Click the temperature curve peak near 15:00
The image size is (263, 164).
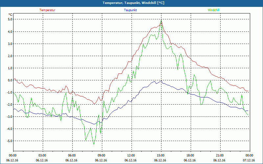tap(161, 22)
